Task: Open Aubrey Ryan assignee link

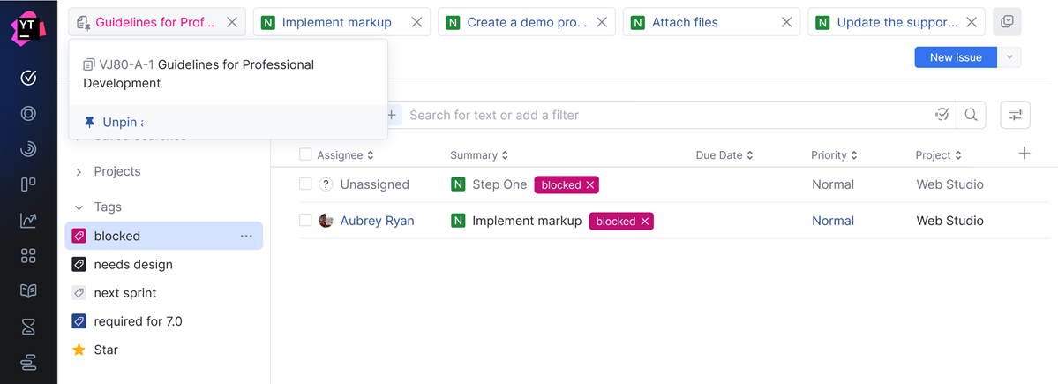Action: (377, 221)
